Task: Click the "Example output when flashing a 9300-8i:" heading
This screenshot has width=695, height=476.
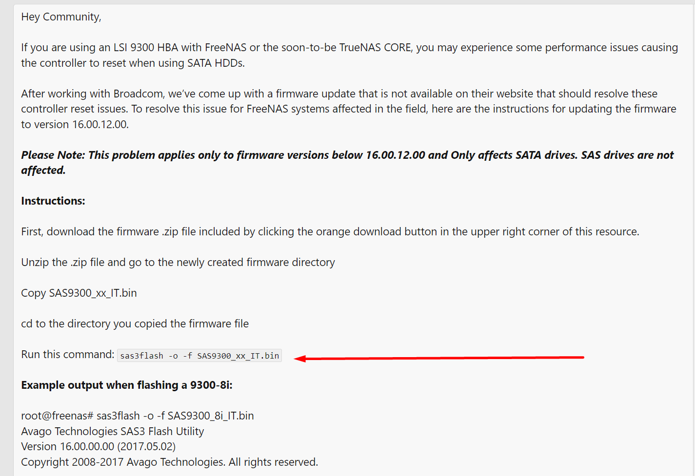Action: 127,385
